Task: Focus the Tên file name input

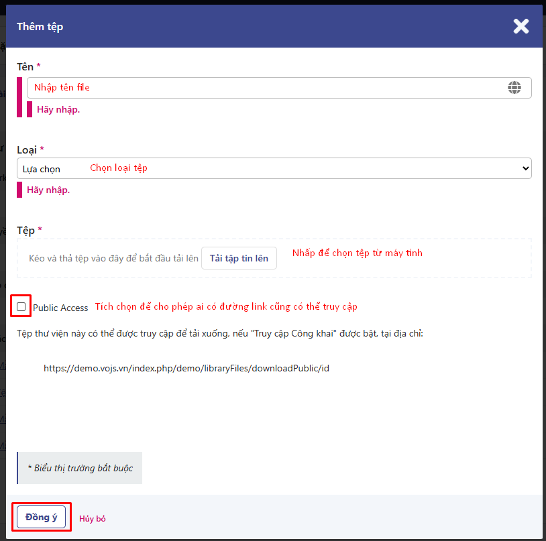Action: pyautogui.click(x=268, y=88)
